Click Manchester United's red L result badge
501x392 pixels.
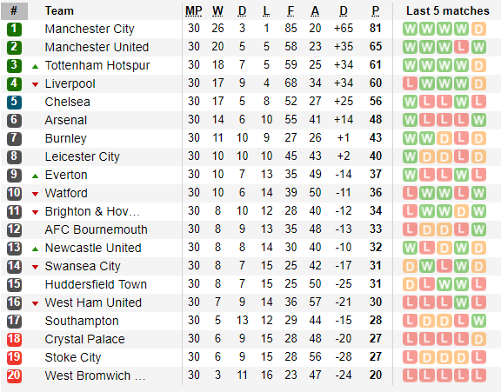(461, 47)
